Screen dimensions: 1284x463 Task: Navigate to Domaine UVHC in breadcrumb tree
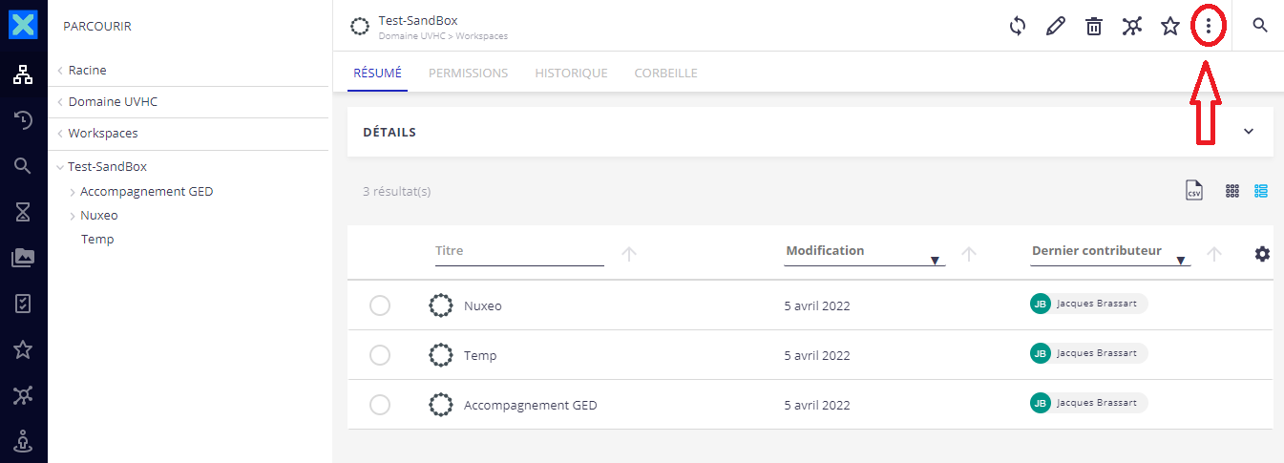click(x=113, y=102)
